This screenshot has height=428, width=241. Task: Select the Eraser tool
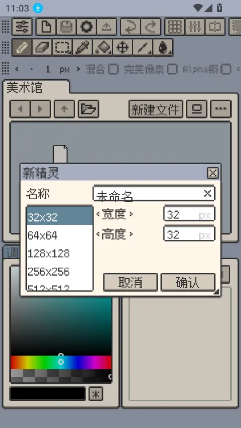click(42, 48)
